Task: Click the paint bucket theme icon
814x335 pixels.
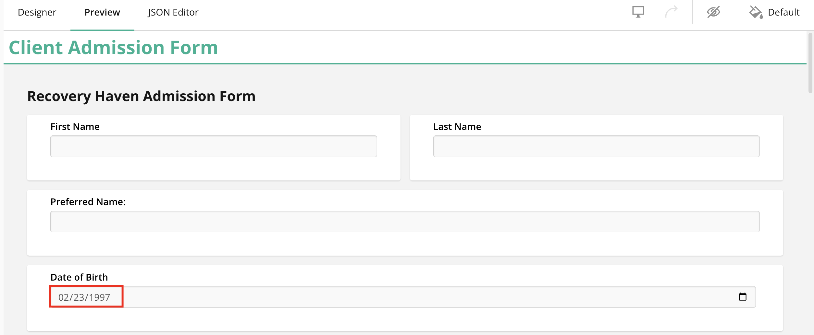Action: [756, 12]
